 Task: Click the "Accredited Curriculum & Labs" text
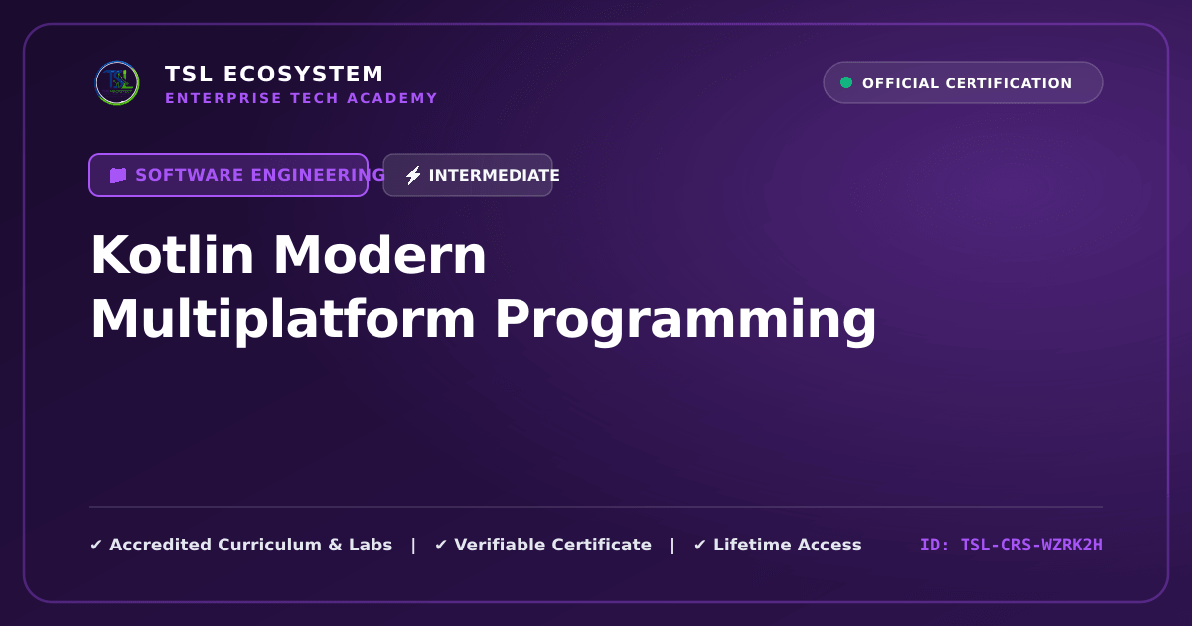coord(250,545)
